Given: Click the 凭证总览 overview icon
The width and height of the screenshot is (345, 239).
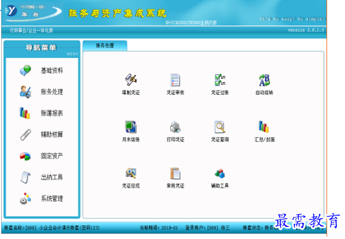Looking at the screenshot, I should pos(131,173).
